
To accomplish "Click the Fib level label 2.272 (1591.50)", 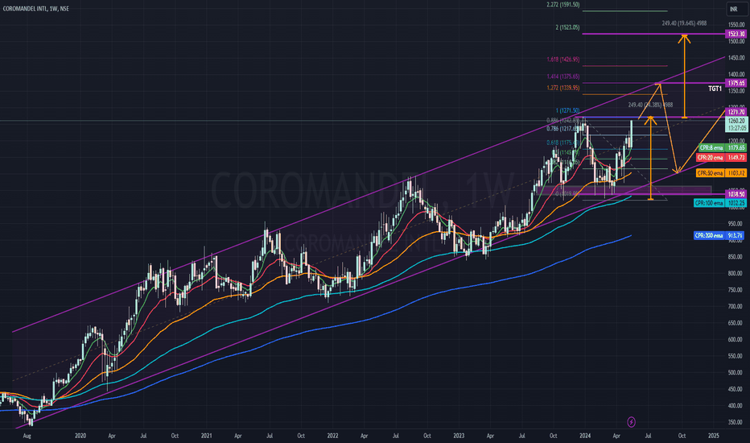I will (563, 5).
